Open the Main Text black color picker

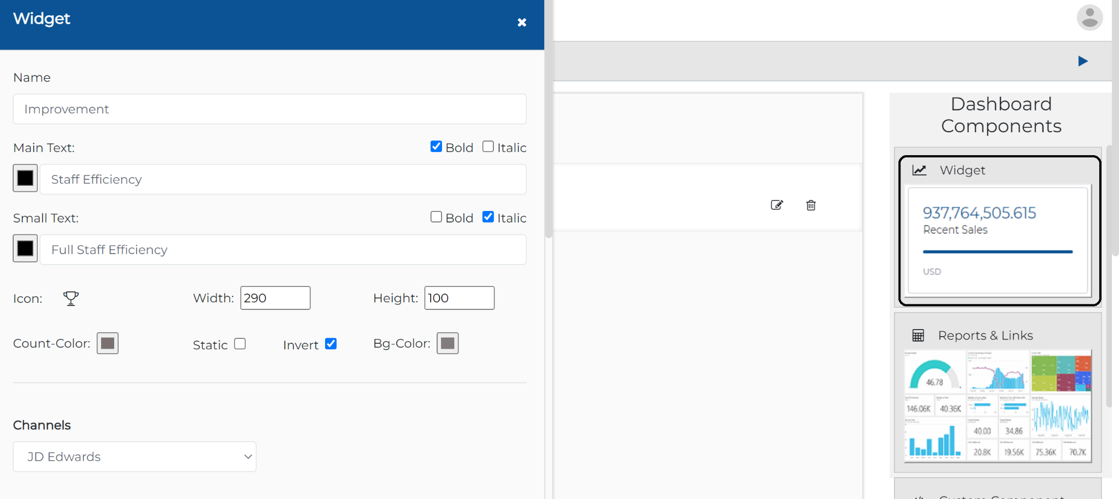tap(25, 178)
